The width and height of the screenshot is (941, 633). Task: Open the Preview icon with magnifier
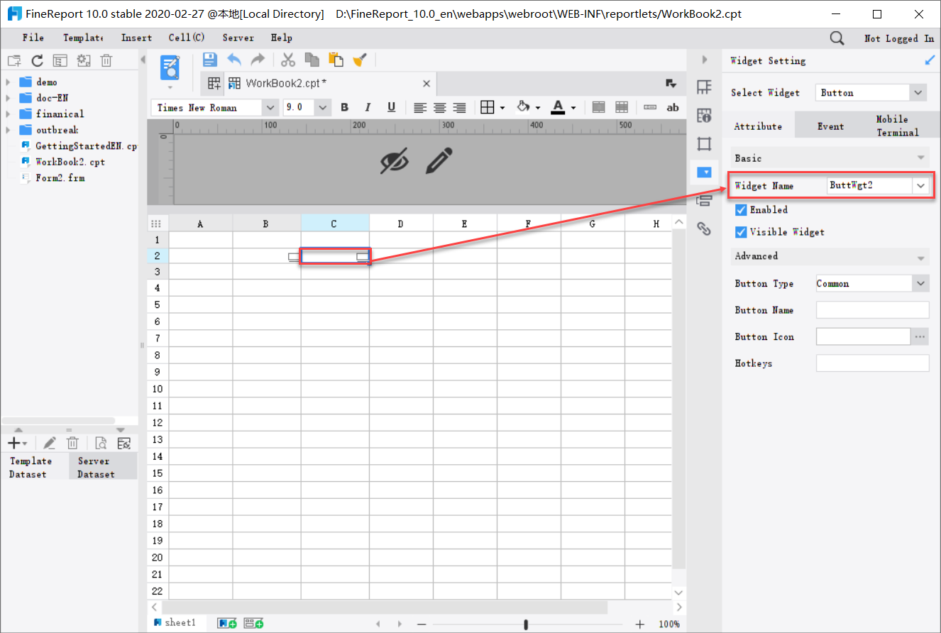click(x=170, y=67)
